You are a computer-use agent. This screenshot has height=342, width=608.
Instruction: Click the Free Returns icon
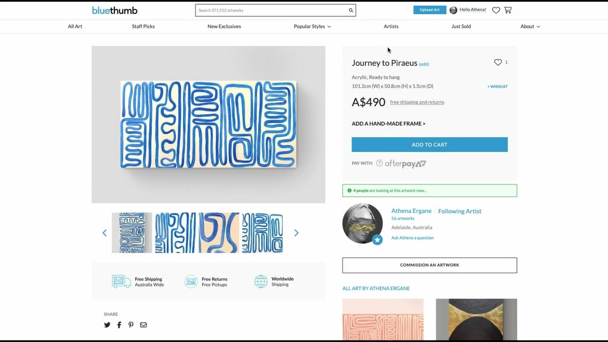coord(191,281)
